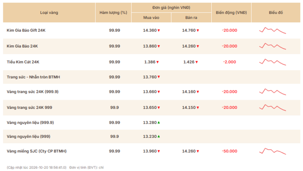Open the Tiểu Kim Cát 24K sparkline chart

(x=272, y=62)
